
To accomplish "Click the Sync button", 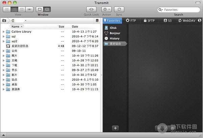I will 119,9.
